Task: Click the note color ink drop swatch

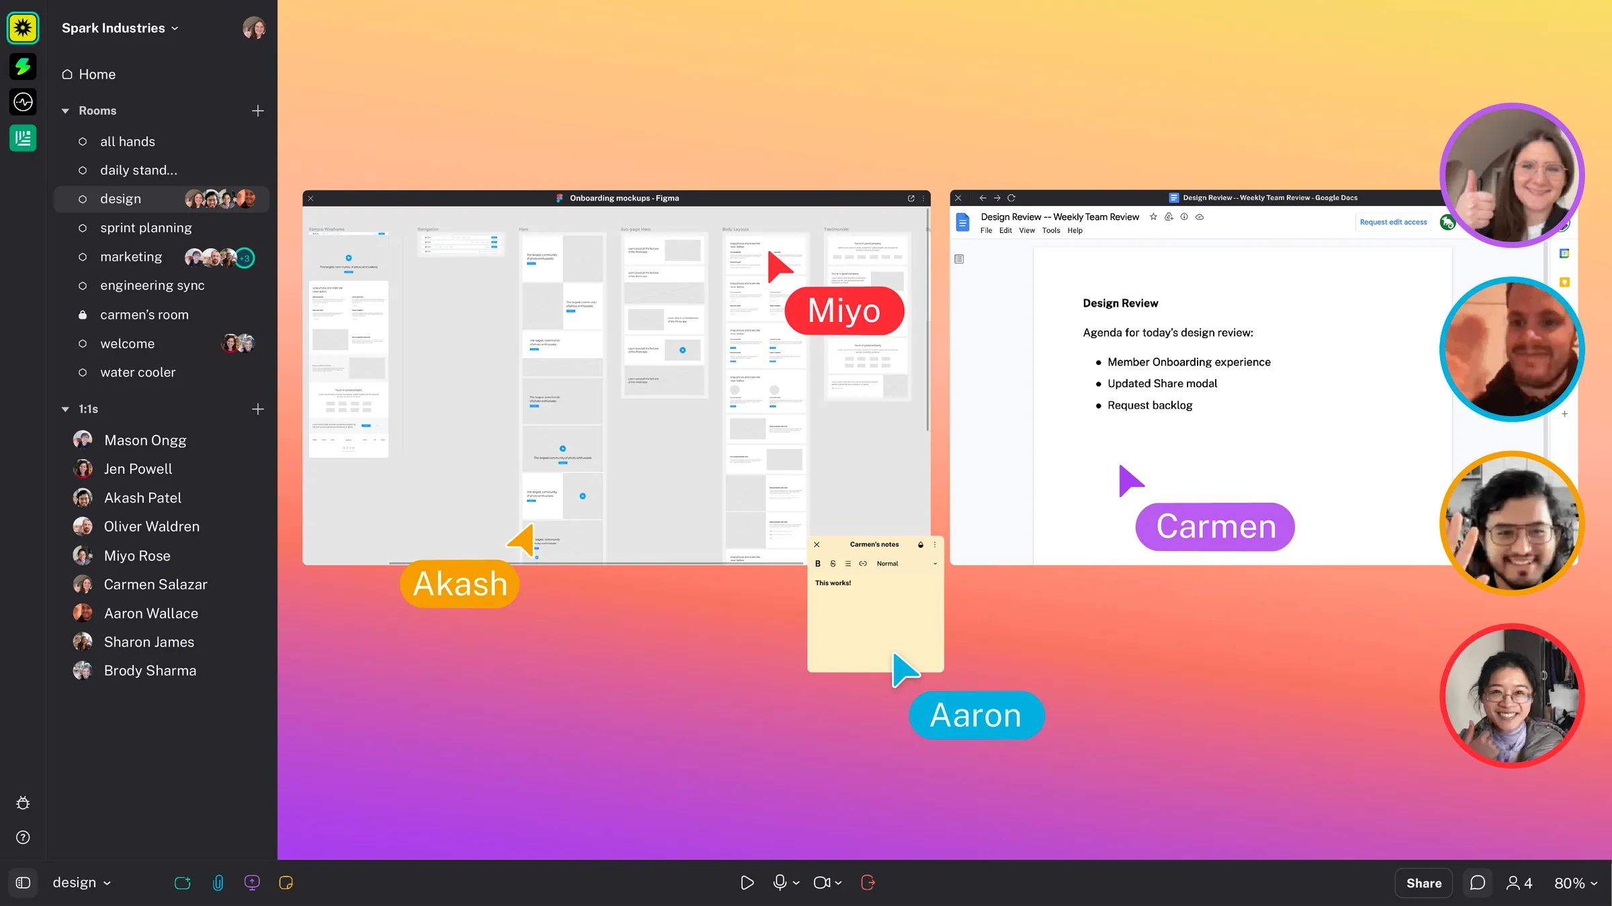Action: point(920,544)
